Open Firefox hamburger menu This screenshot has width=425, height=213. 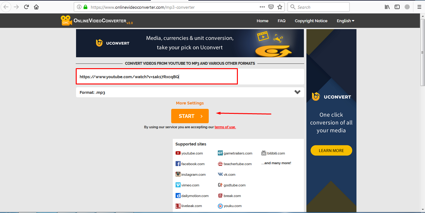coord(419,7)
